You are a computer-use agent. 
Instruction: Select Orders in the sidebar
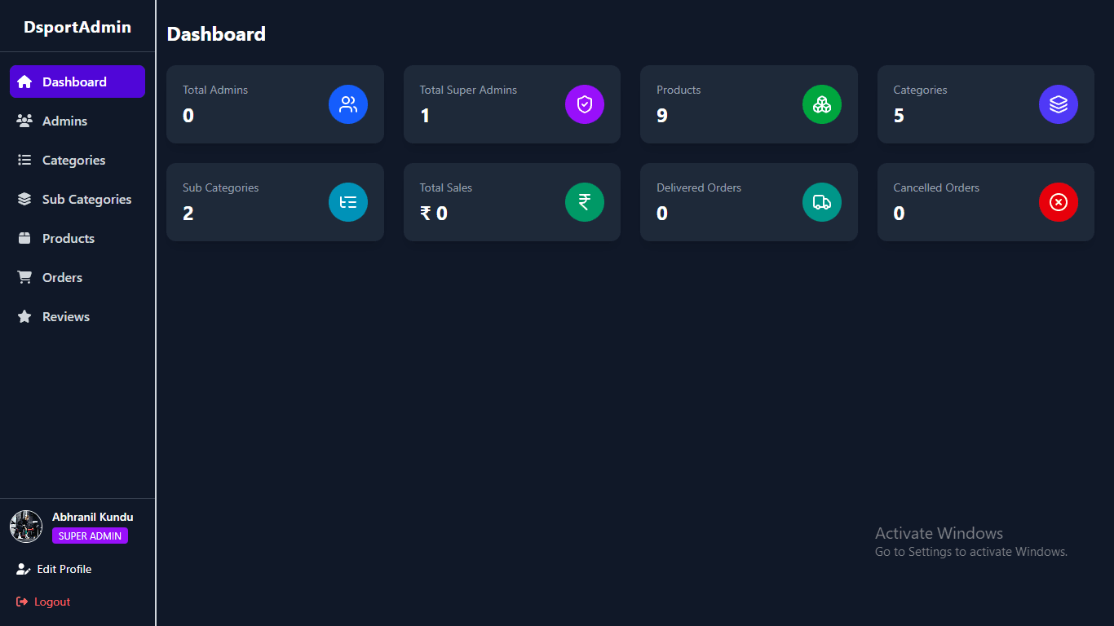(x=77, y=277)
